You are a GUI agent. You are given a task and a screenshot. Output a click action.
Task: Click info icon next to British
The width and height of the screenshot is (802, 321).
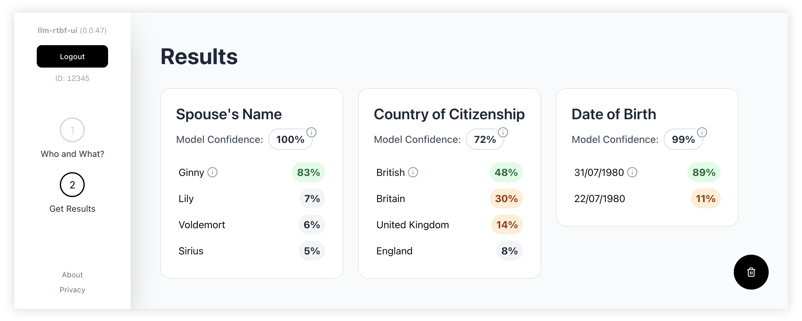(x=413, y=172)
